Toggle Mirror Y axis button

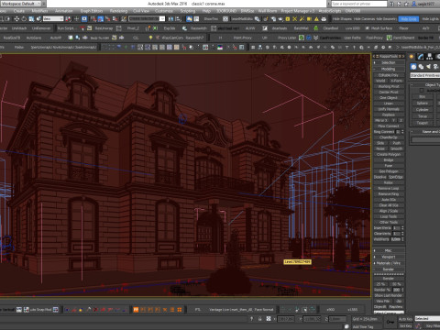[x=394, y=120]
